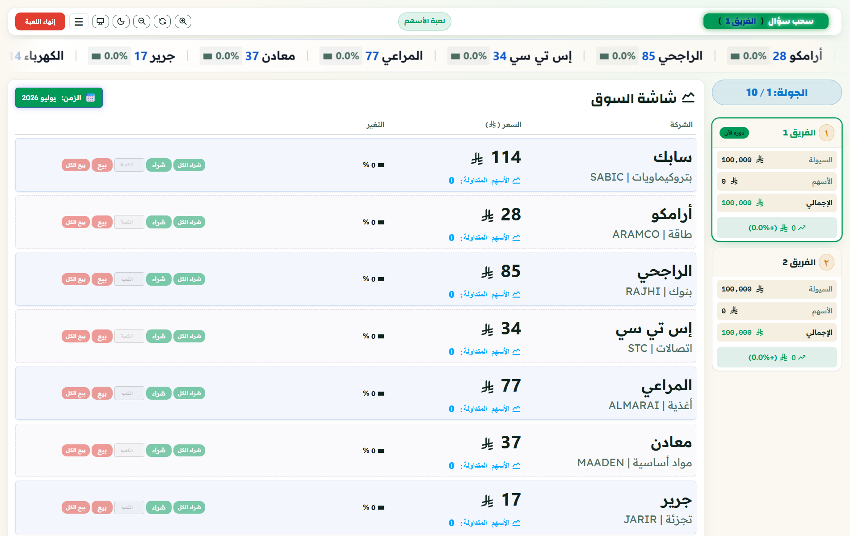The height and width of the screenshot is (536, 850).
Task: Click Buy All (شراء الكل) for ARAMCO
Action: [189, 222]
